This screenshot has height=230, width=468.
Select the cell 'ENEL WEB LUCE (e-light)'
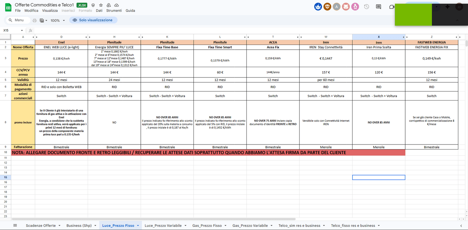pos(61,47)
